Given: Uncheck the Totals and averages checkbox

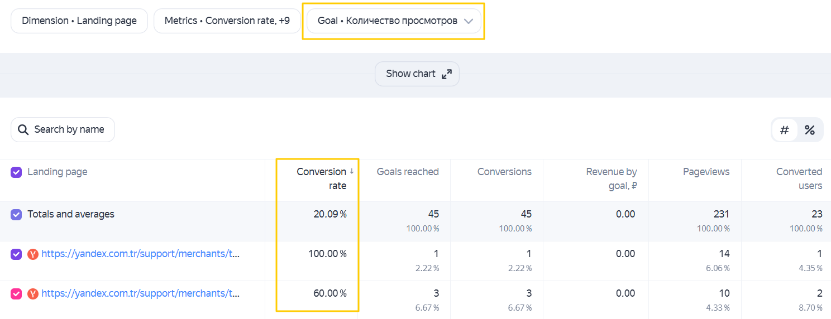Looking at the screenshot, I should point(16,214).
